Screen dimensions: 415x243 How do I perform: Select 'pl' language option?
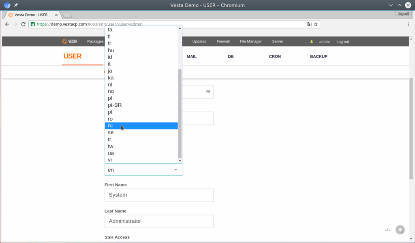141,98
